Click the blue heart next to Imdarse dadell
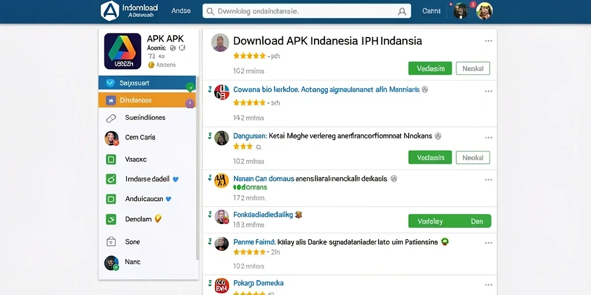The width and height of the screenshot is (591, 295). coord(175,180)
